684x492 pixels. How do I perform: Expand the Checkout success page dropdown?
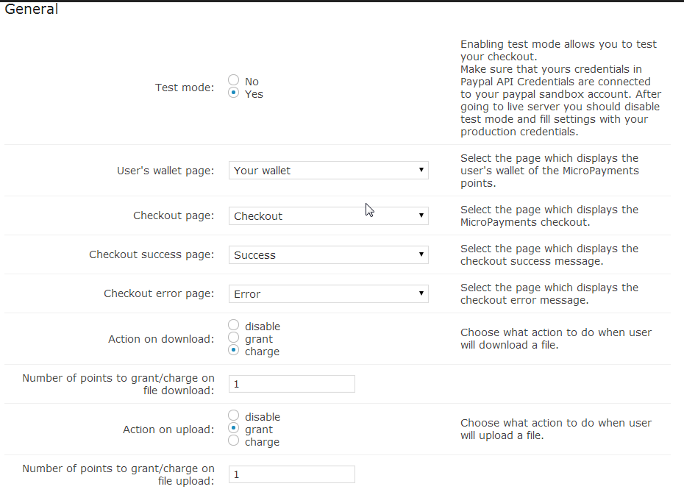(x=328, y=255)
